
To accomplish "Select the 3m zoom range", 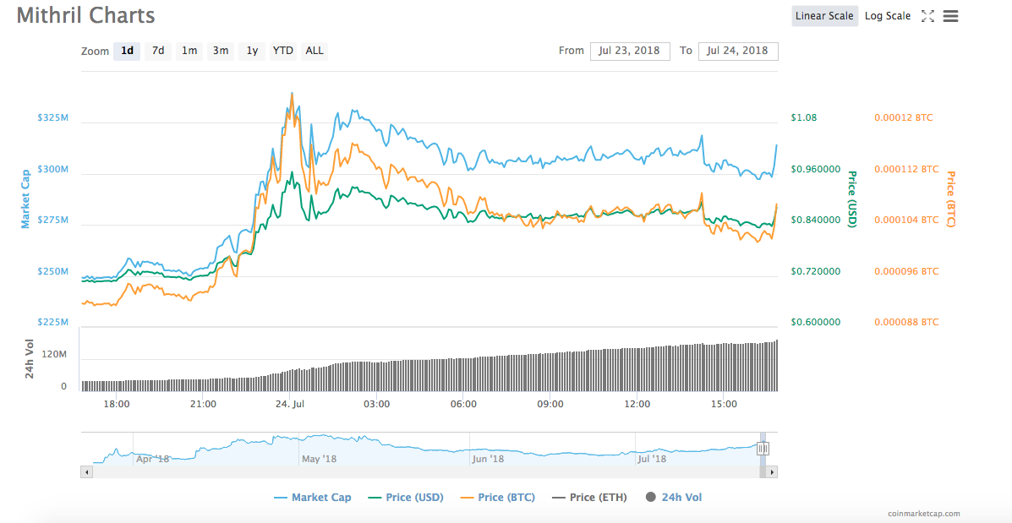I will point(221,51).
